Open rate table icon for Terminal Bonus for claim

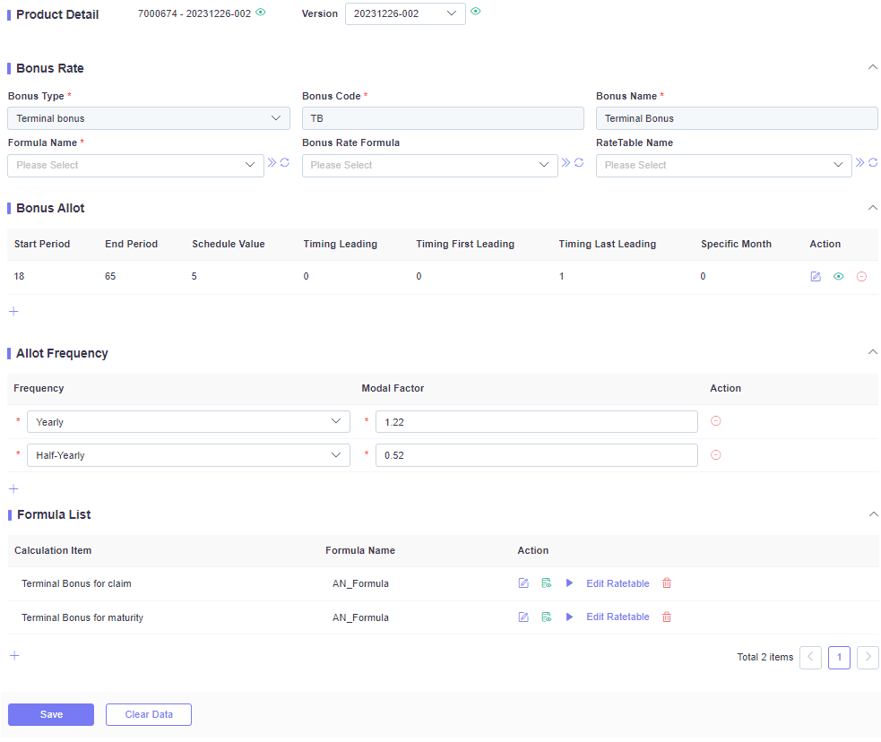coord(546,583)
